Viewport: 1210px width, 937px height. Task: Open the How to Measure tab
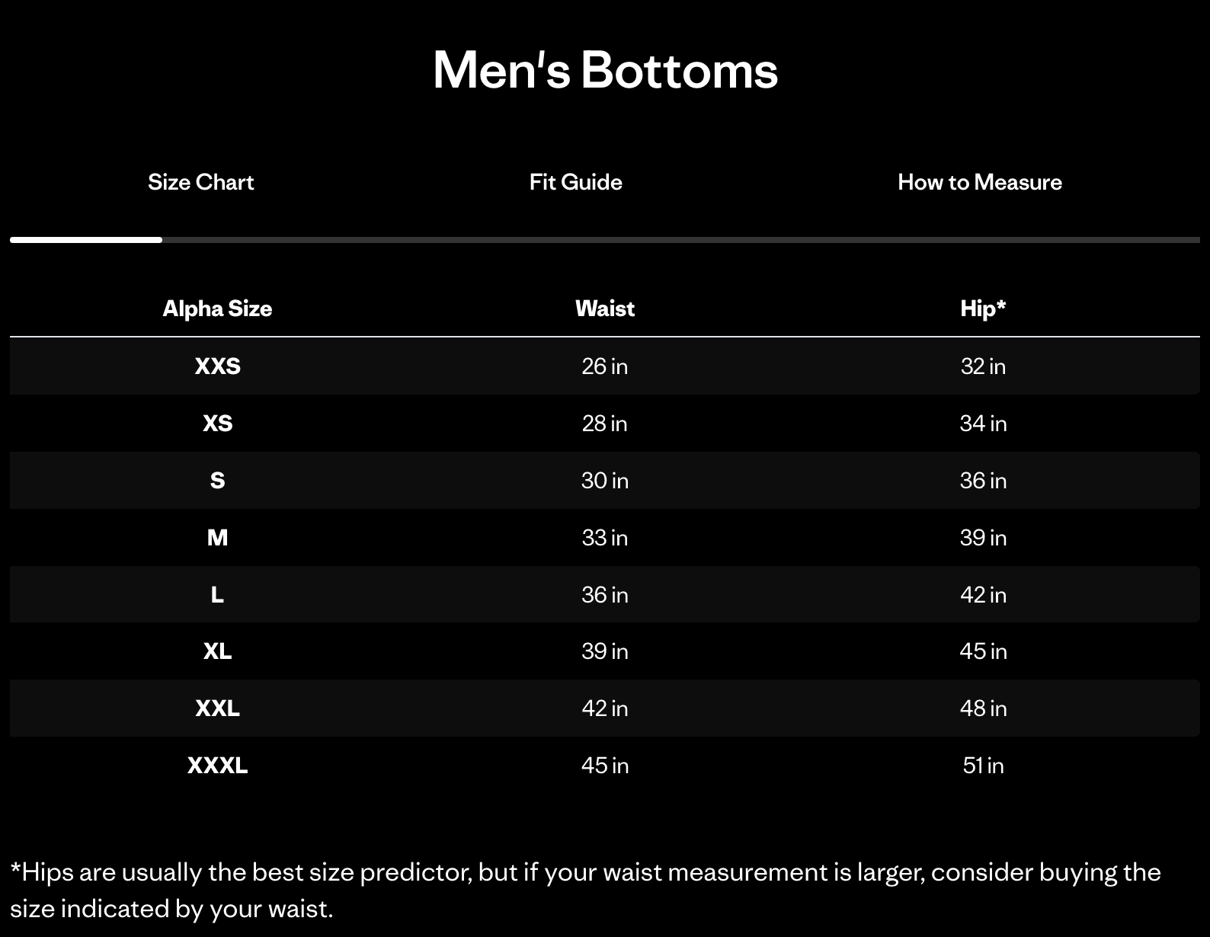click(980, 182)
